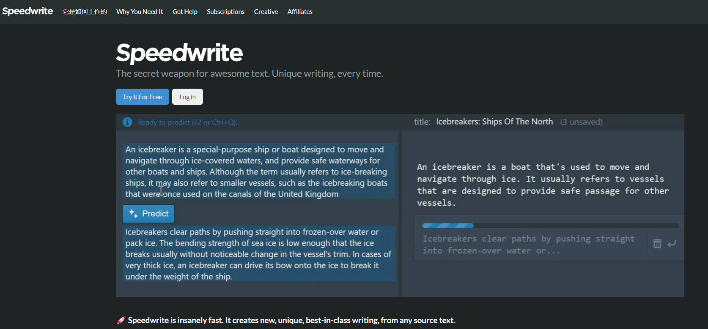Open the Creative menu item
708x329 pixels.
(266, 12)
